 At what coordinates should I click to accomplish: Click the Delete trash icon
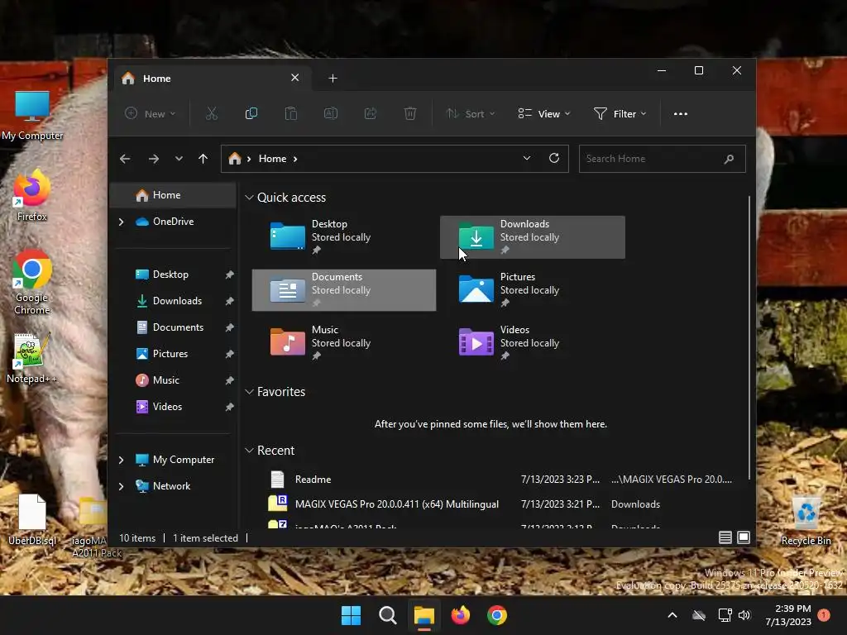pos(410,113)
